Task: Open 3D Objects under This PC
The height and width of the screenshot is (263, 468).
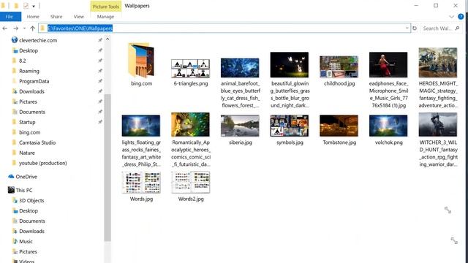Action: point(31,200)
